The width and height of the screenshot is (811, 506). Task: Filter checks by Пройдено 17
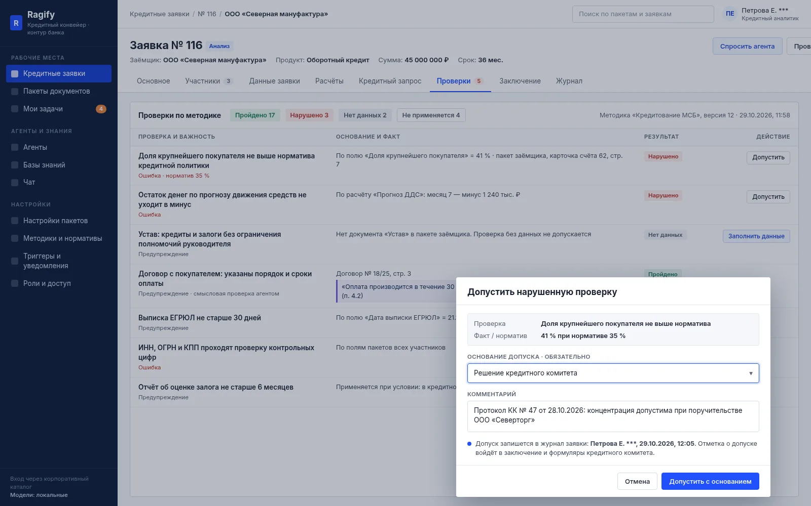click(255, 115)
